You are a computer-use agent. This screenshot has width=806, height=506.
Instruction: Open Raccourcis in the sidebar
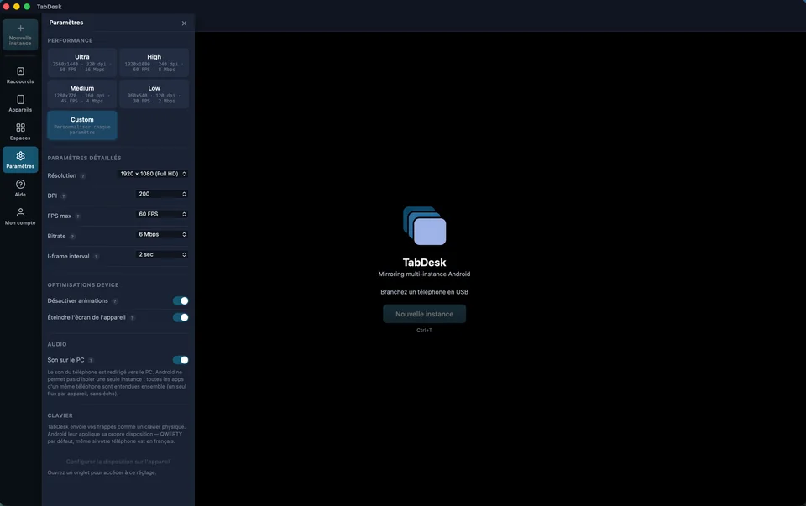click(x=20, y=75)
